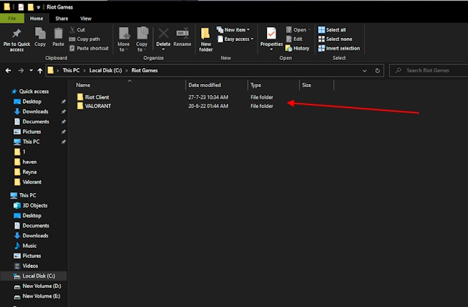This screenshot has height=307, width=468.
Task: Click Select none
Action: click(x=335, y=39)
